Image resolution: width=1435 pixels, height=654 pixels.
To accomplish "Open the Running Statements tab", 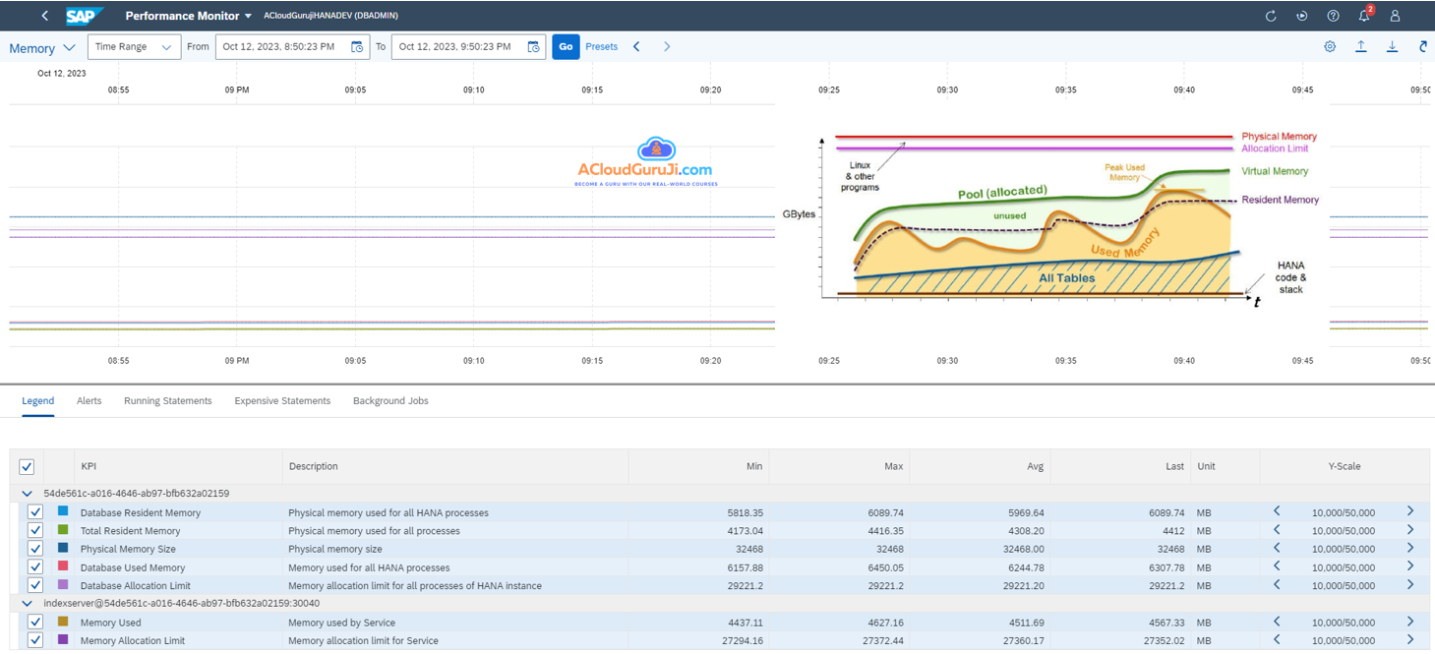I will 167,401.
